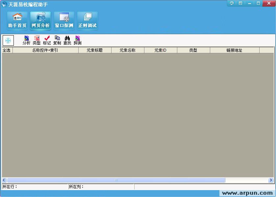
Task: Close the 天涯易栈编程助手 window
Action: point(269,3)
